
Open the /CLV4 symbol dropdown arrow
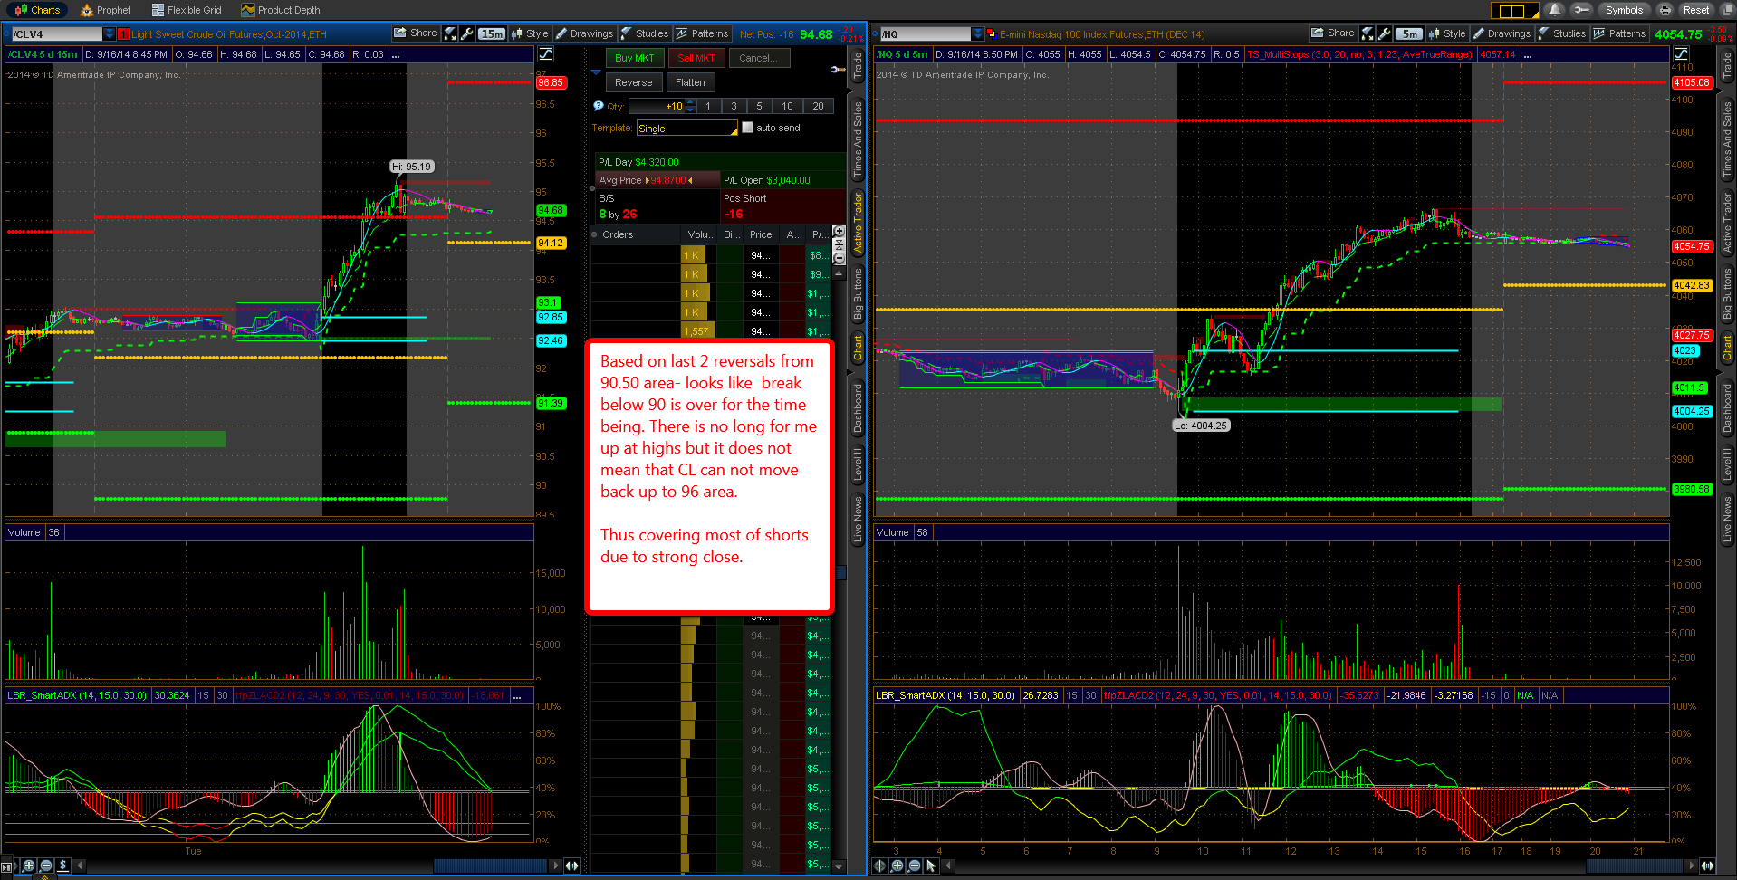(x=110, y=34)
